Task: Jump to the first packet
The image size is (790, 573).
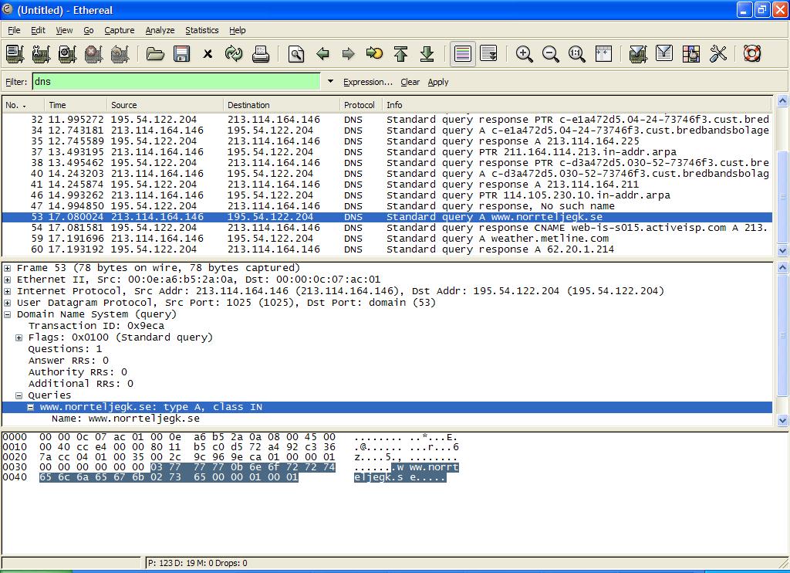Action: (x=401, y=53)
